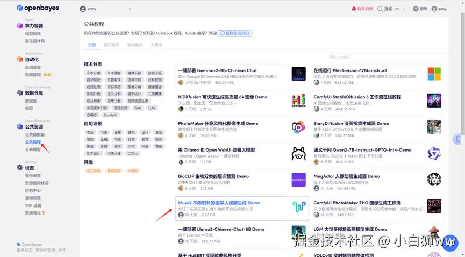The image size is (465, 257).
Task: Click 帮助与支持 footer link
Action: point(45,250)
